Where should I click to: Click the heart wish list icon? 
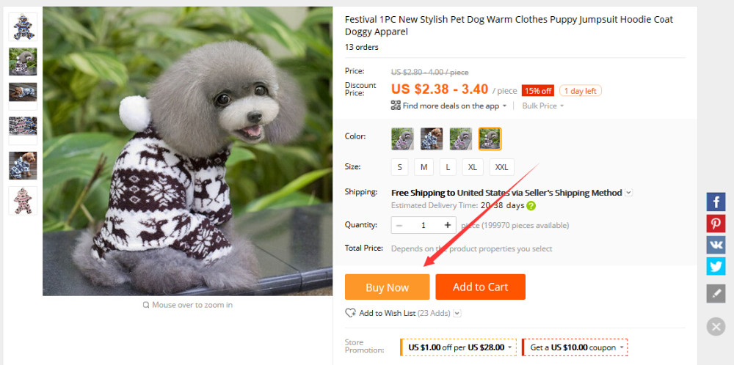coord(350,313)
